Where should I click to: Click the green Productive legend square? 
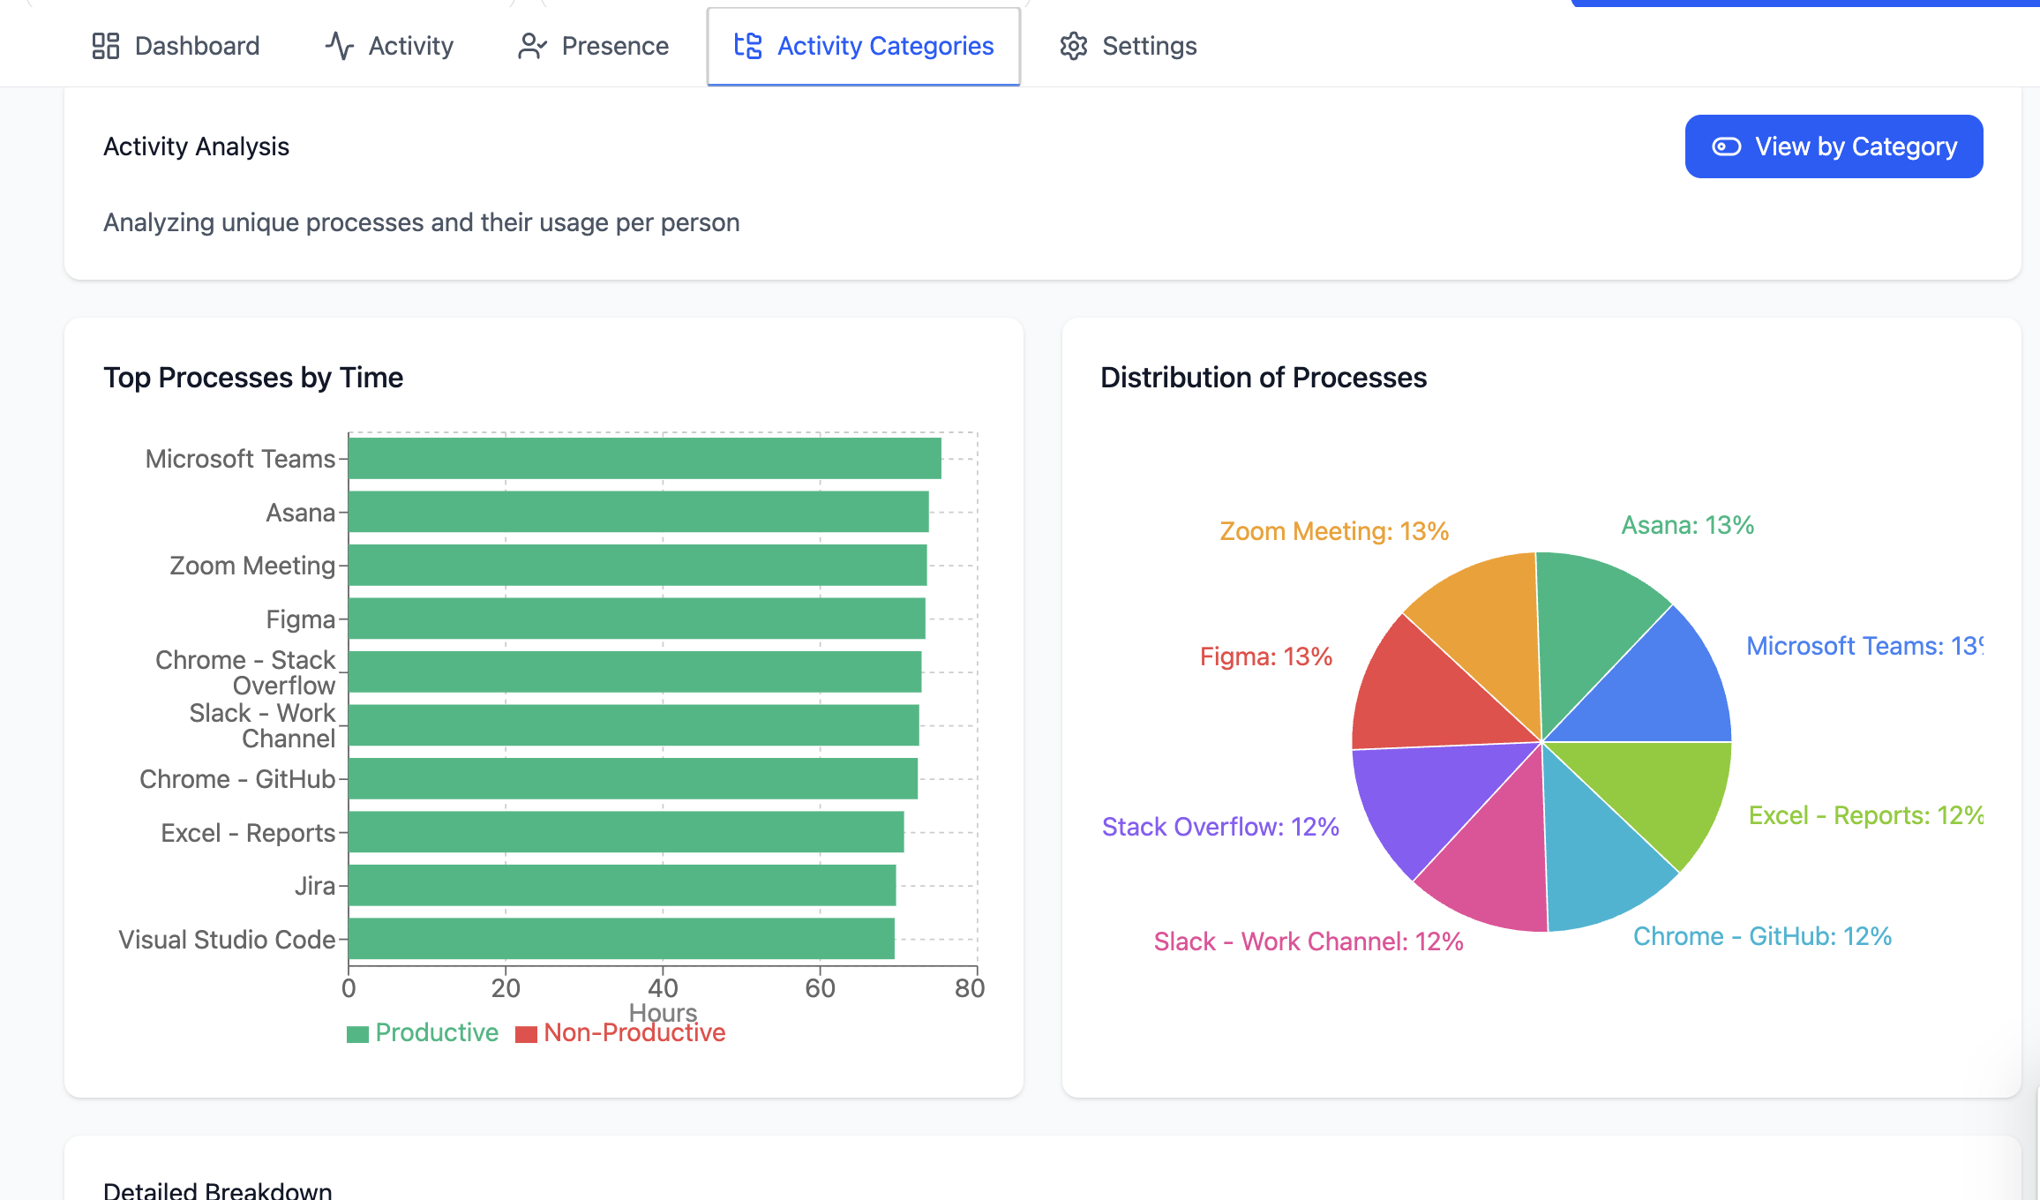[x=357, y=1031]
